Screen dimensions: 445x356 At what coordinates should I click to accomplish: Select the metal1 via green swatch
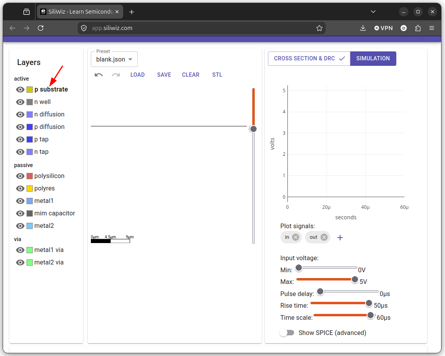(30, 250)
